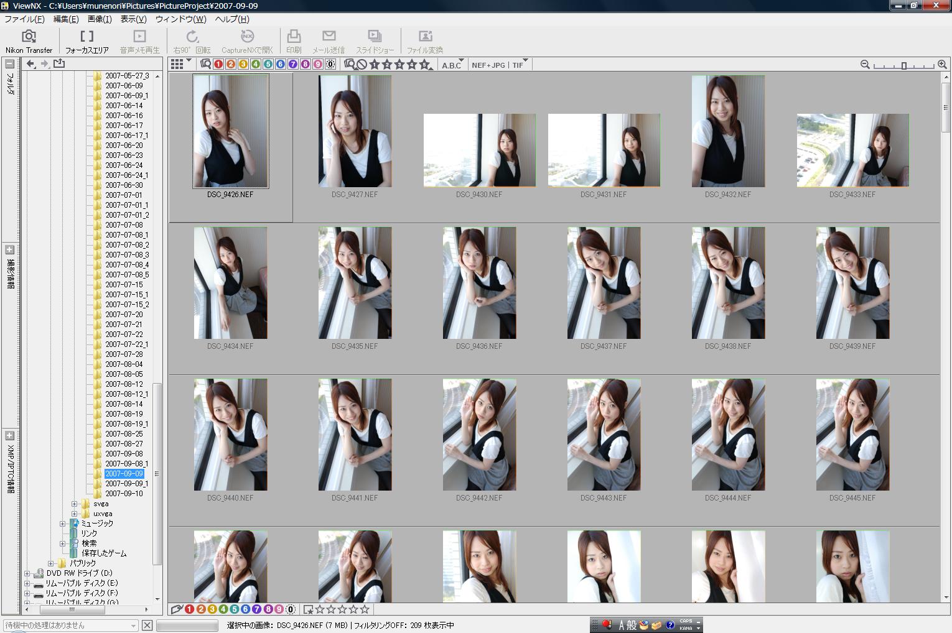
Task: Open the ウィンドウ(W) menu
Action: pos(180,19)
